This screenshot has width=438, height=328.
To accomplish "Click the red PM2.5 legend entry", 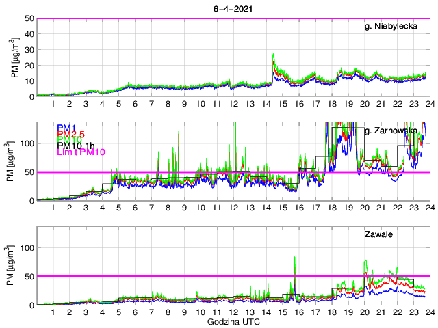I will 70,136.
